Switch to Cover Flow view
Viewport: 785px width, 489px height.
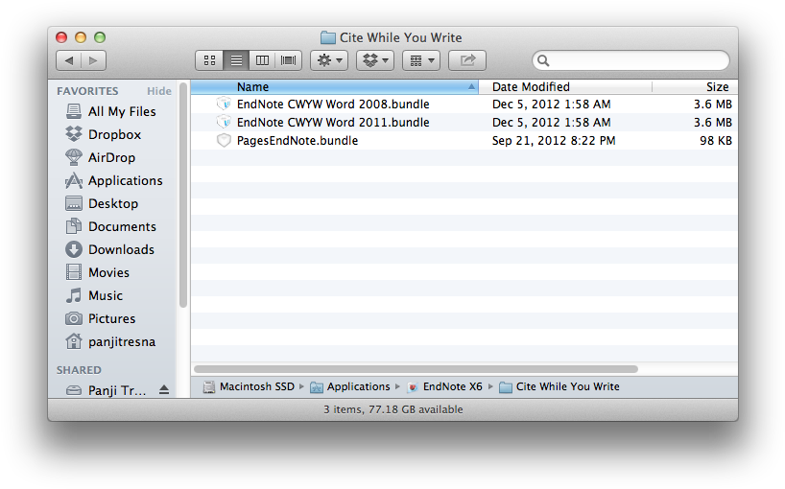pos(288,60)
